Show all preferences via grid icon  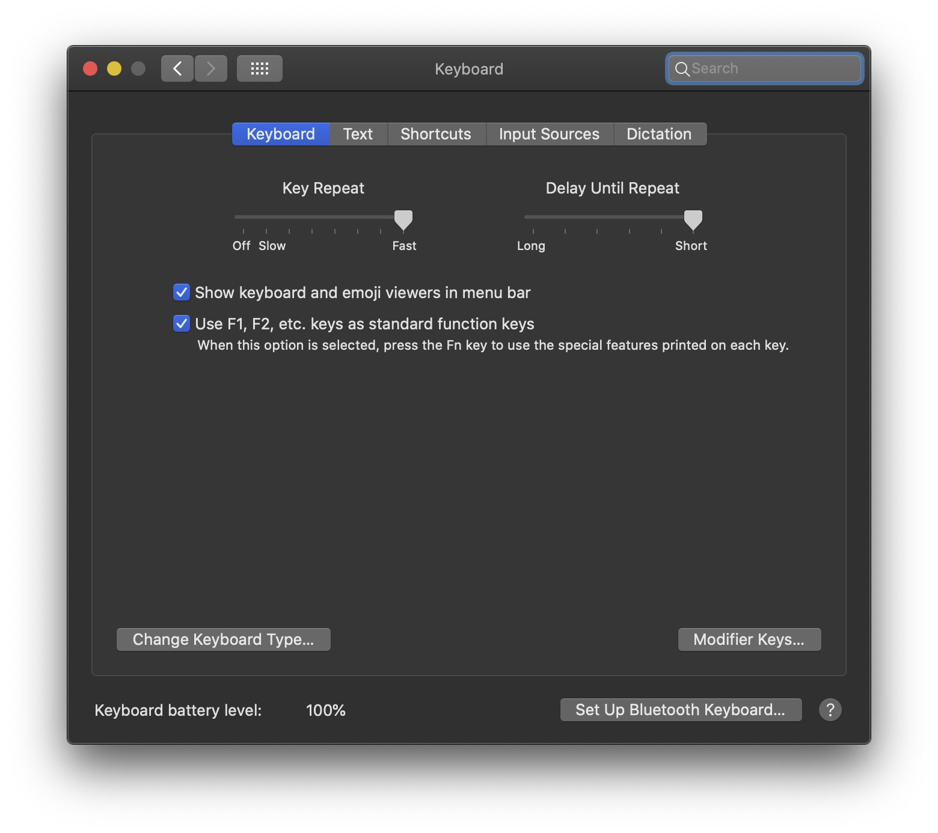click(x=259, y=69)
